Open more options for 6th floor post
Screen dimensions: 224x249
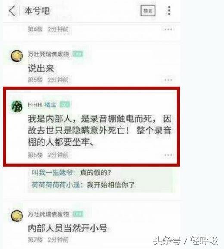coord(168,155)
